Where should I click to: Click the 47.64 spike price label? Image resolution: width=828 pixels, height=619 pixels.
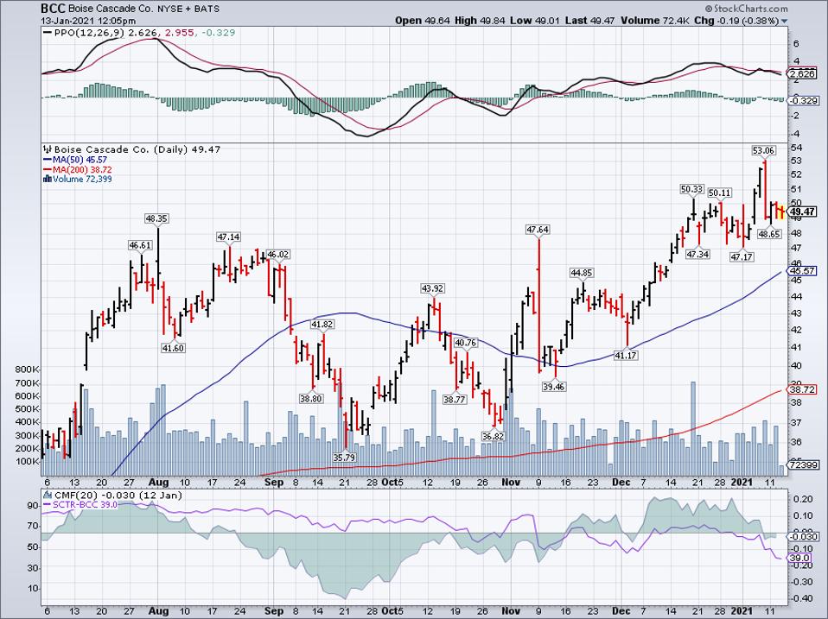tap(538, 230)
